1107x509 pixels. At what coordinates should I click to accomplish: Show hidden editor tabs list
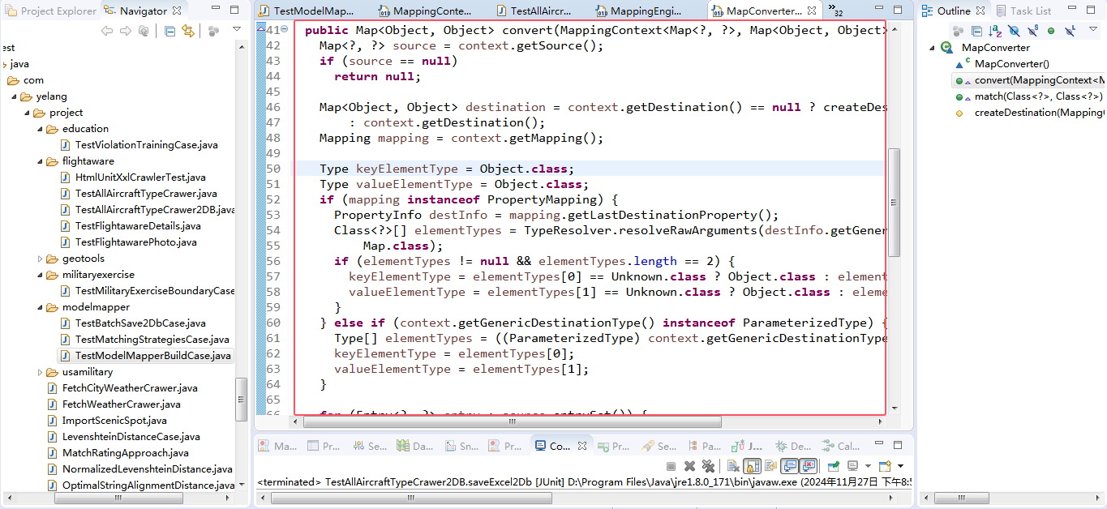[835, 10]
